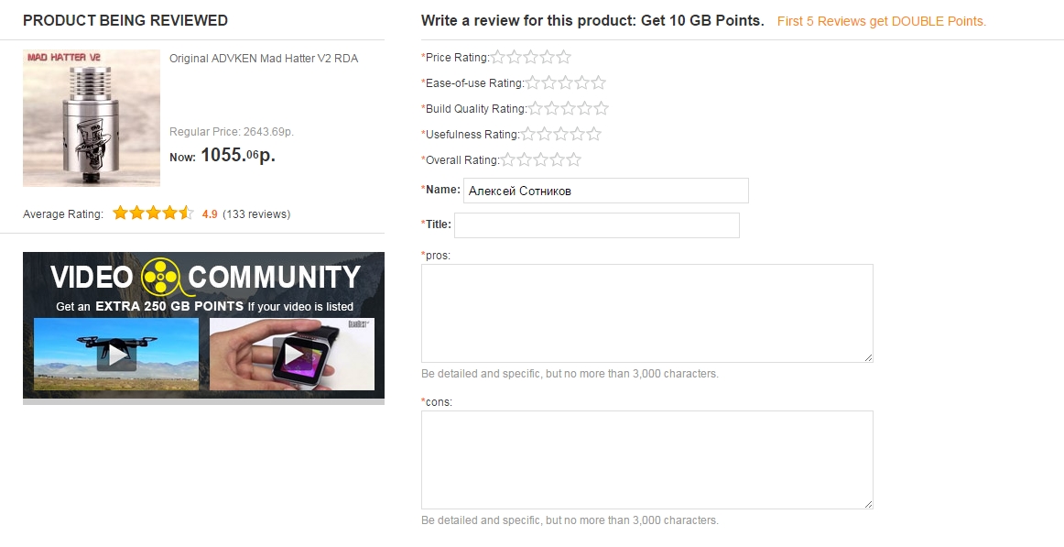Screen dimensions: 1064x547
Task: Set Overall Rating to three stars
Action: [541, 160]
